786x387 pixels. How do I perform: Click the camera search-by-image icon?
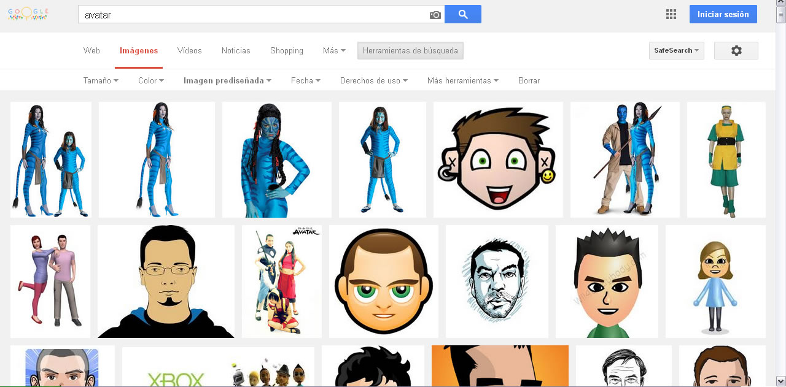tap(435, 15)
